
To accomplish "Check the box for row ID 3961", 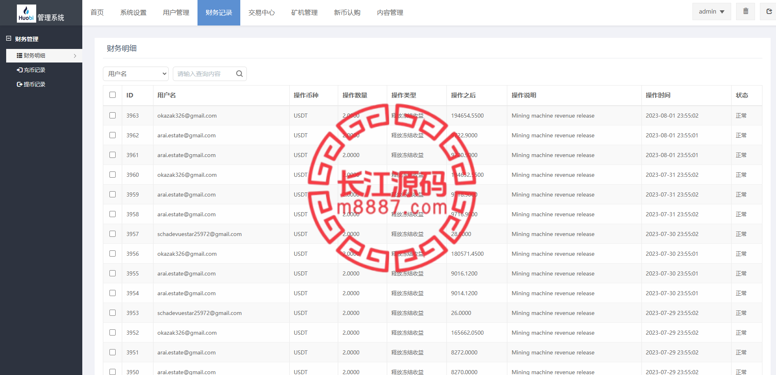I will [x=112, y=155].
